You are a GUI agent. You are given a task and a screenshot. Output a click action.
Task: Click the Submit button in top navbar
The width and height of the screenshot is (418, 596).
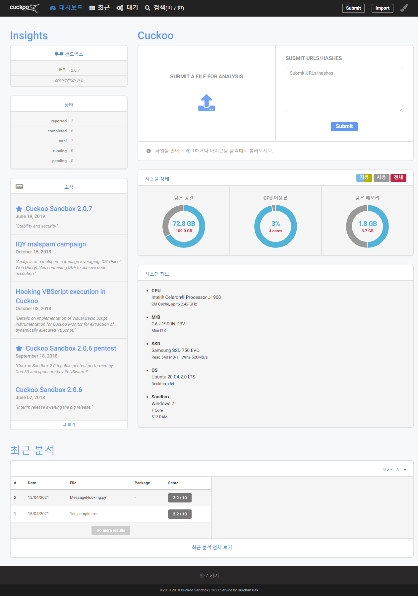(353, 8)
